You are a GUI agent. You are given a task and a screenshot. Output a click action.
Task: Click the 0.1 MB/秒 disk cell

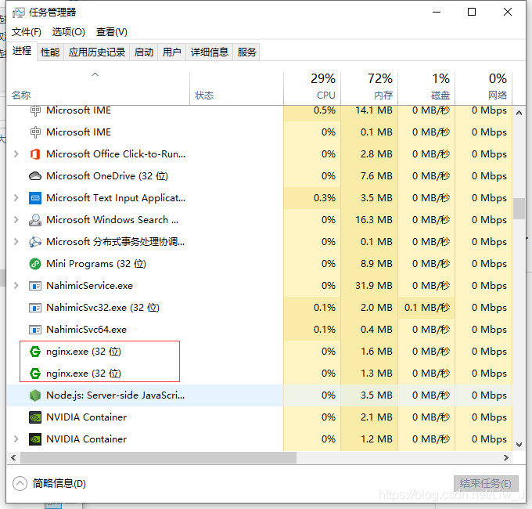[x=427, y=308]
